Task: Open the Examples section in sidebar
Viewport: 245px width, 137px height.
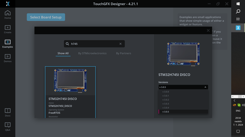Action: tap(8, 44)
